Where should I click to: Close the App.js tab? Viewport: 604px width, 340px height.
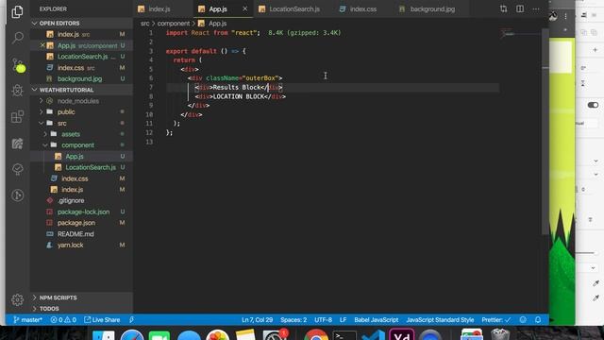pyautogui.click(x=244, y=8)
